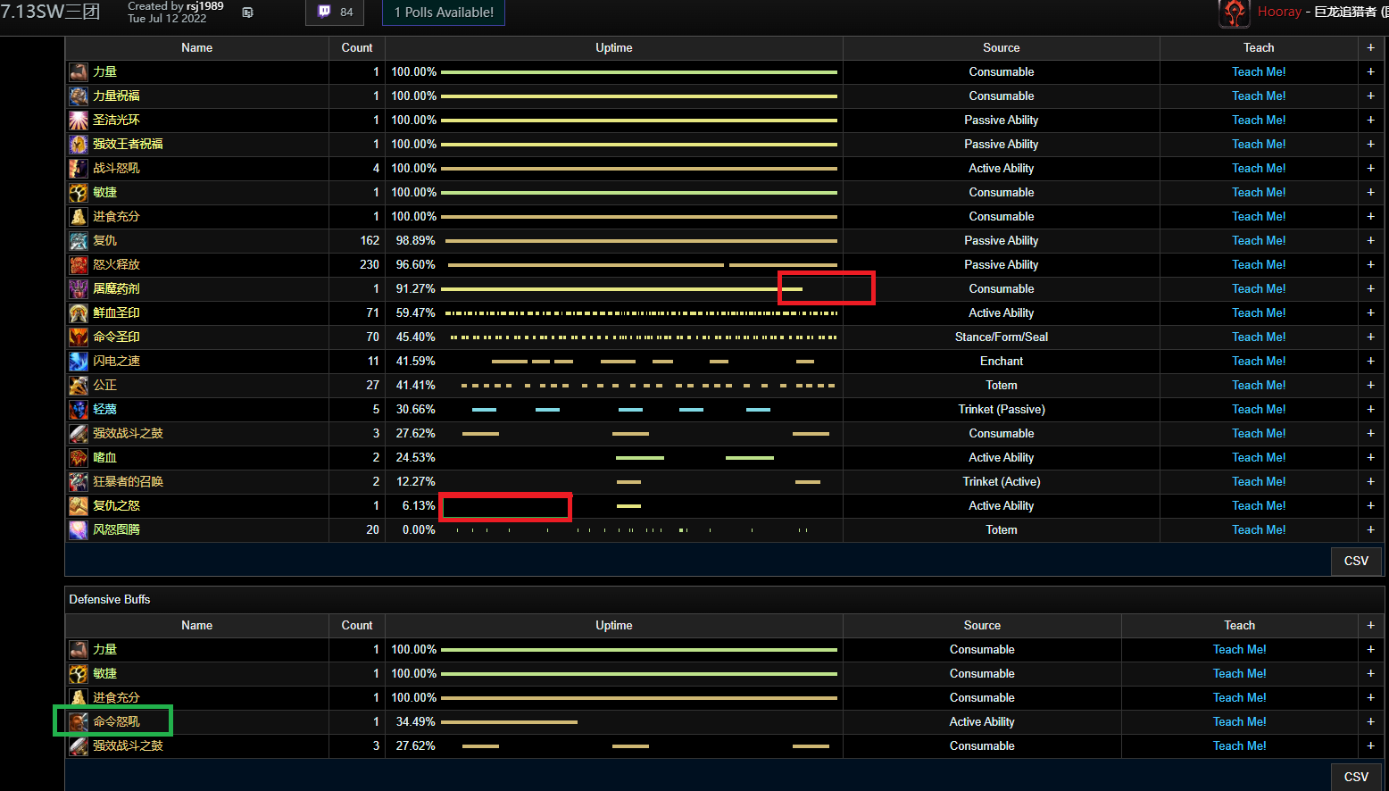Screen dimensions: 1389x791
Task: Click the count value 230
Action: point(370,264)
